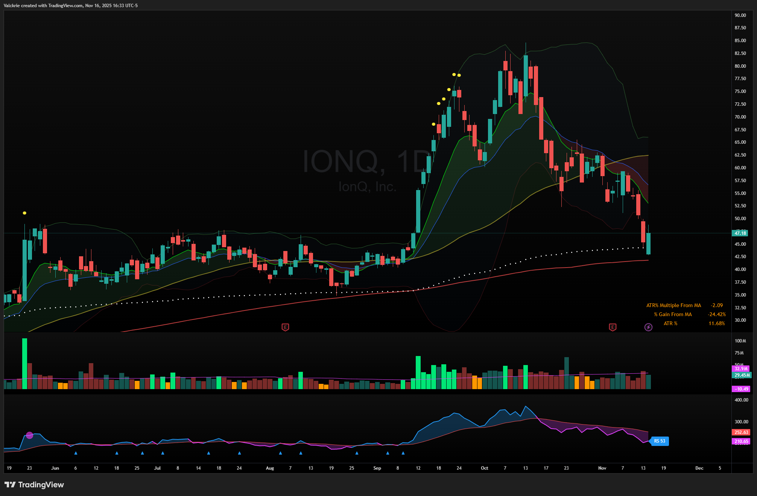Viewport: 757px width, 496px height.
Task: Click the 252.63 red RS scale label
Action: tap(741, 432)
